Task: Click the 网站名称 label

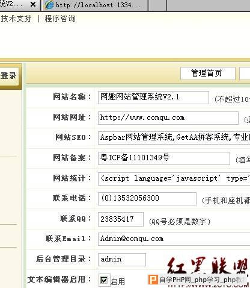Action: [72, 97]
